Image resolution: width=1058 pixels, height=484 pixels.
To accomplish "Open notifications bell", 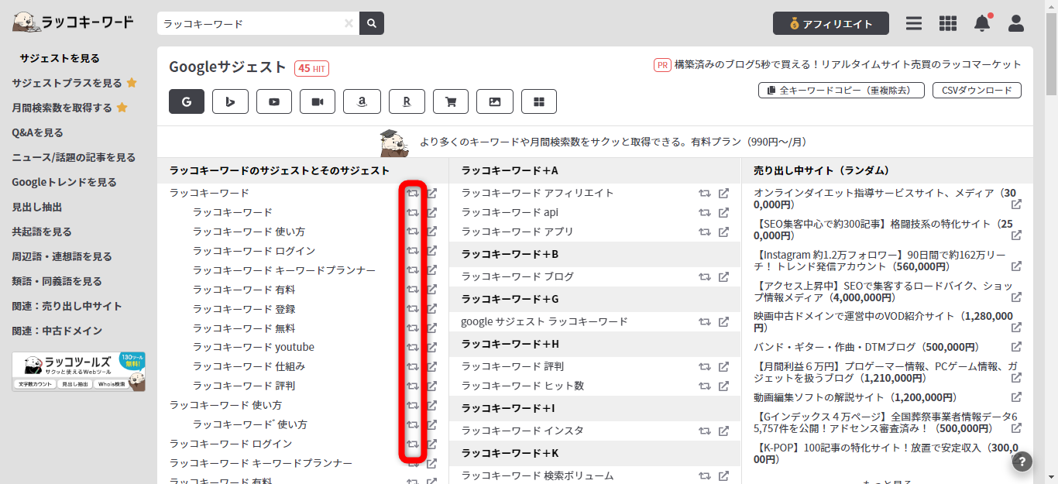I will click(982, 23).
